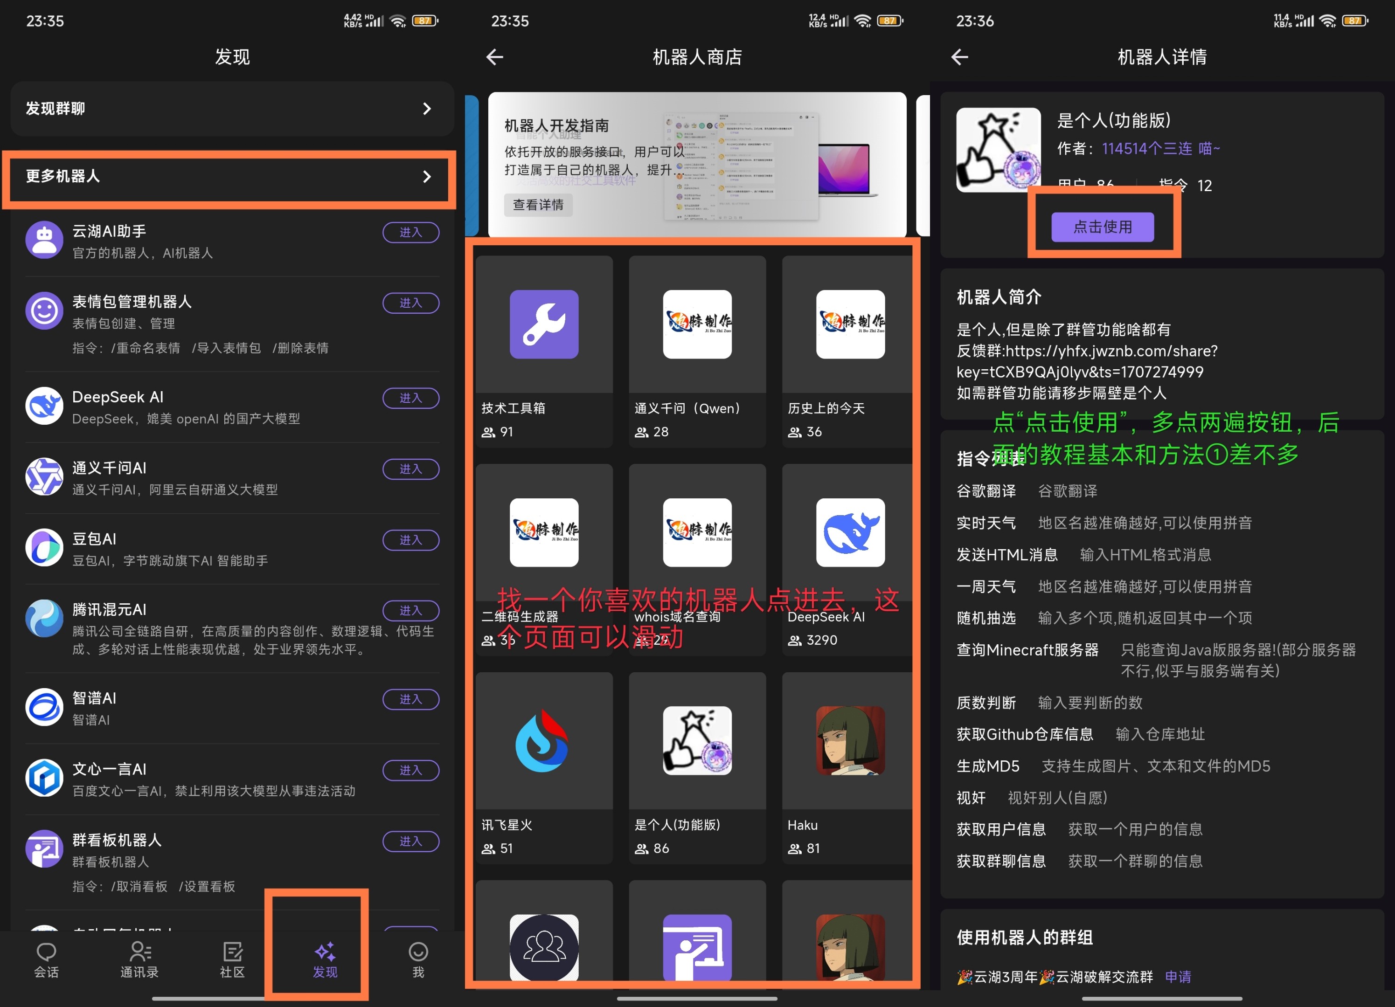Select the 实时天气 command row
Screen dimensions: 1395x1007
coord(1161,523)
